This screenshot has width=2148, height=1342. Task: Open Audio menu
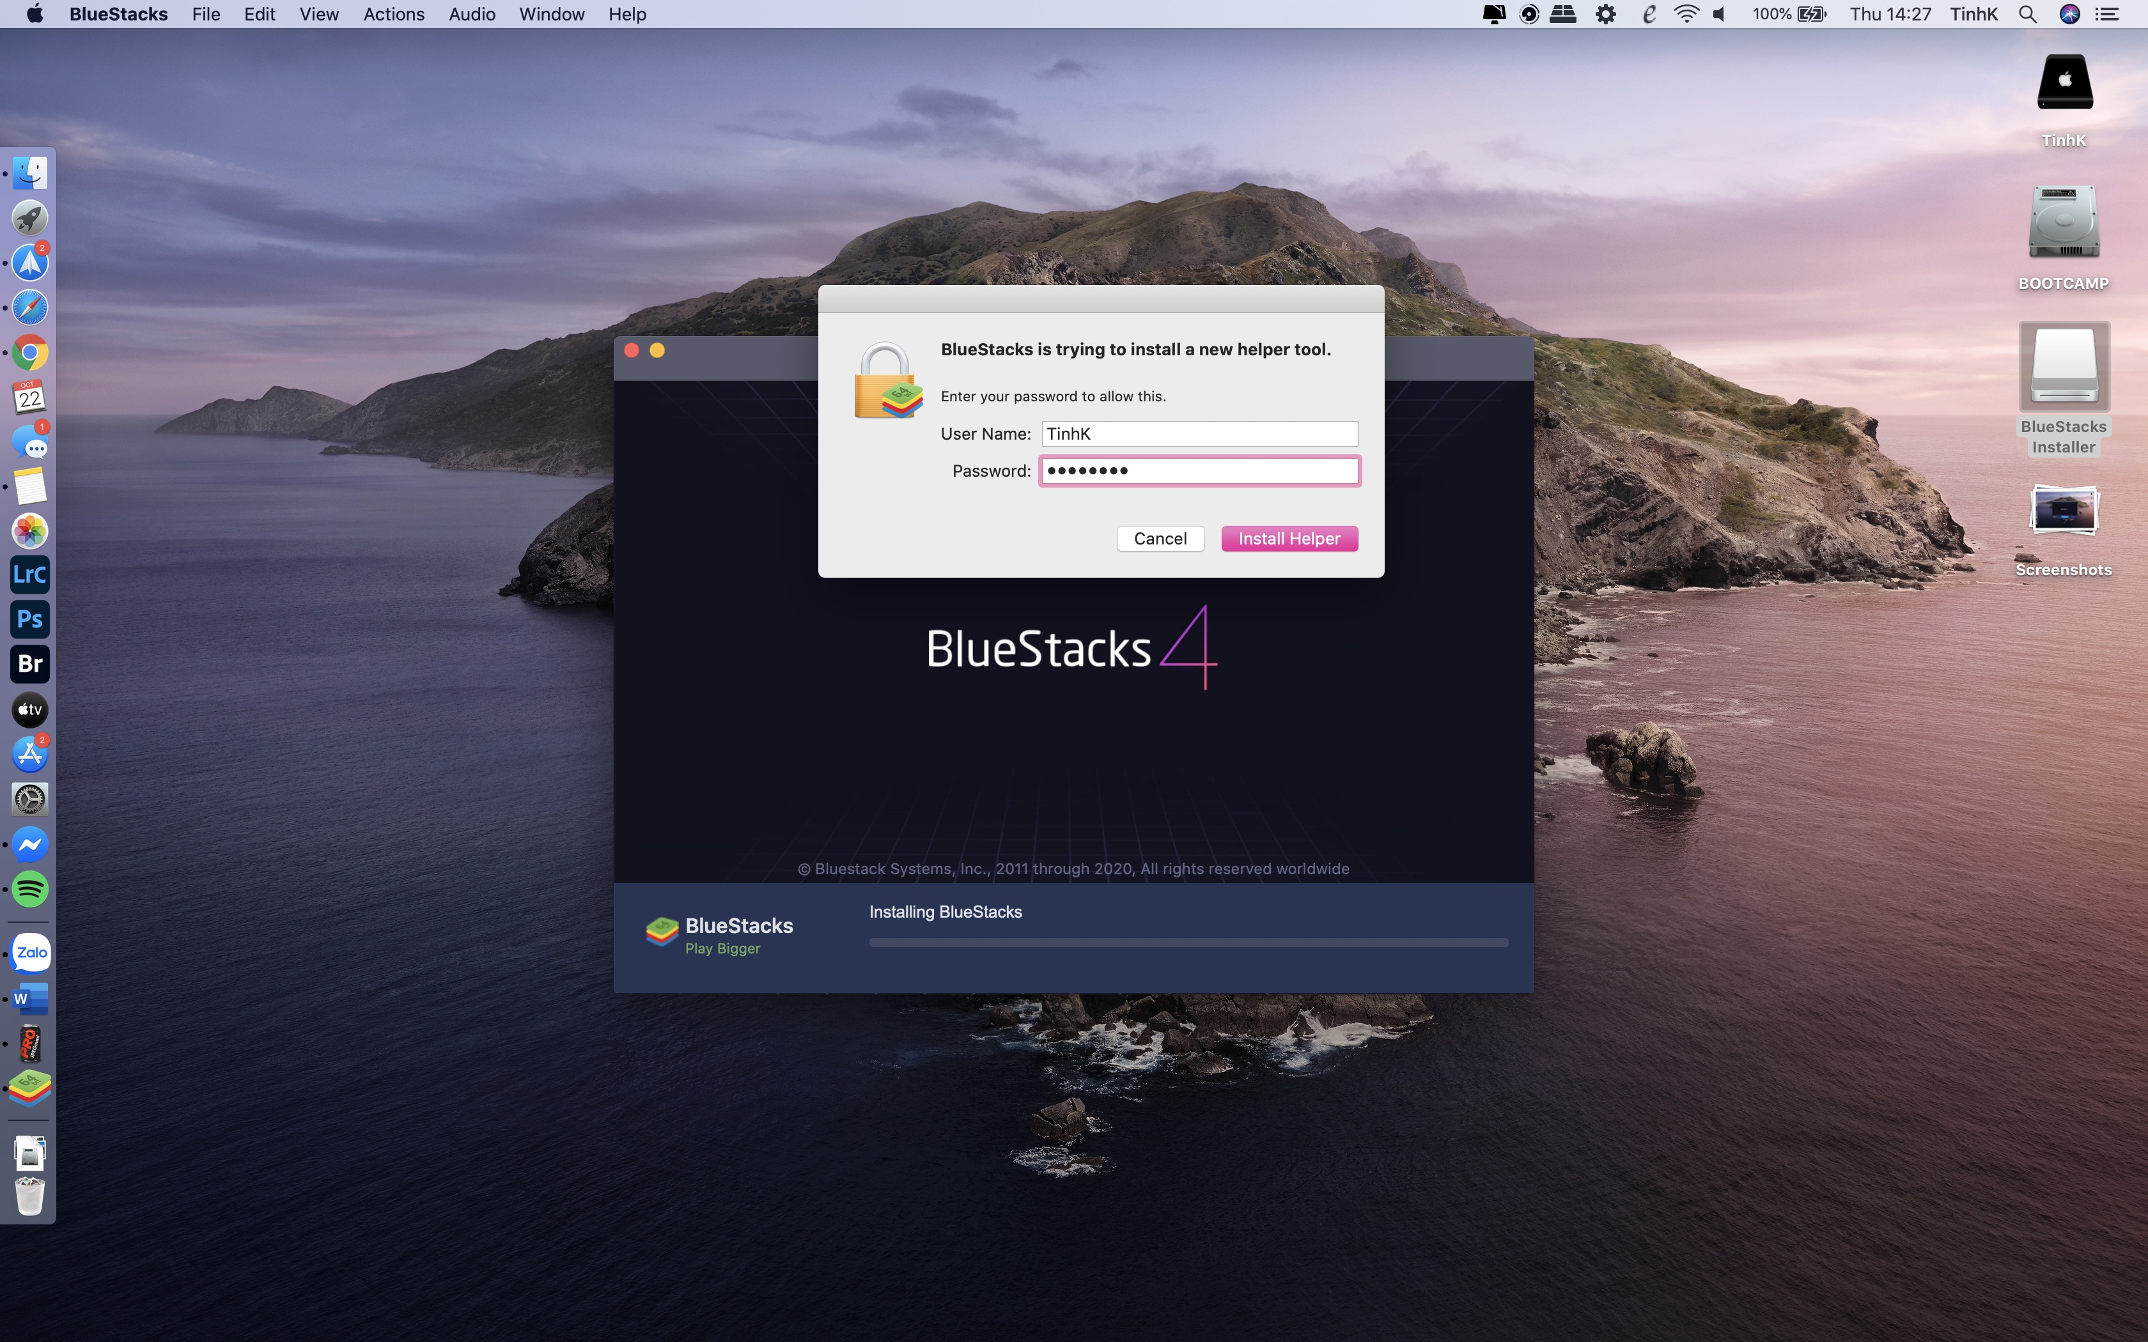tap(472, 14)
